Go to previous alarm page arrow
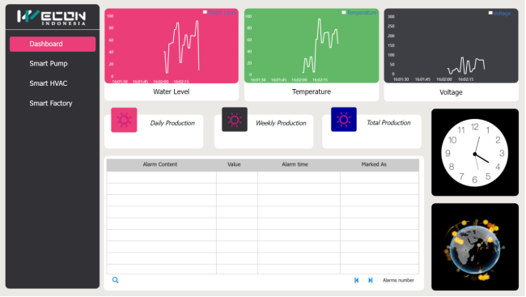This screenshot has height=297, width=526. pyautogui.click(x=356, y=280)
